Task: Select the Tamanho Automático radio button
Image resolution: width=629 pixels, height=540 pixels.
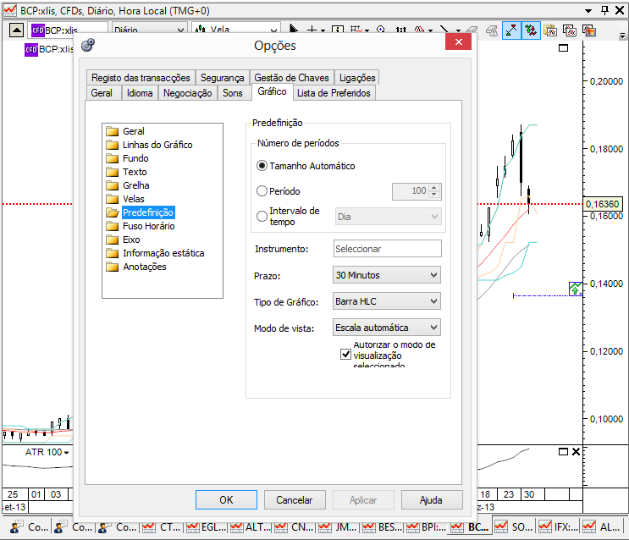Action: click(262, 166)
